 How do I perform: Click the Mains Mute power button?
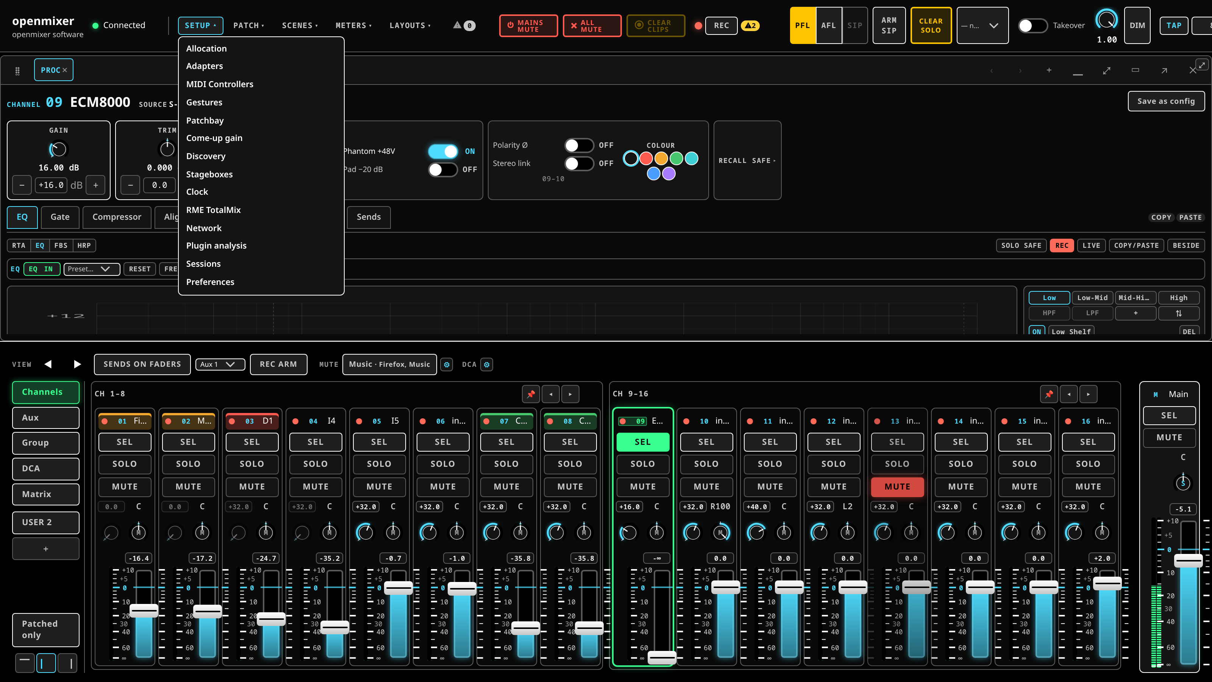[x=528, y=26]
